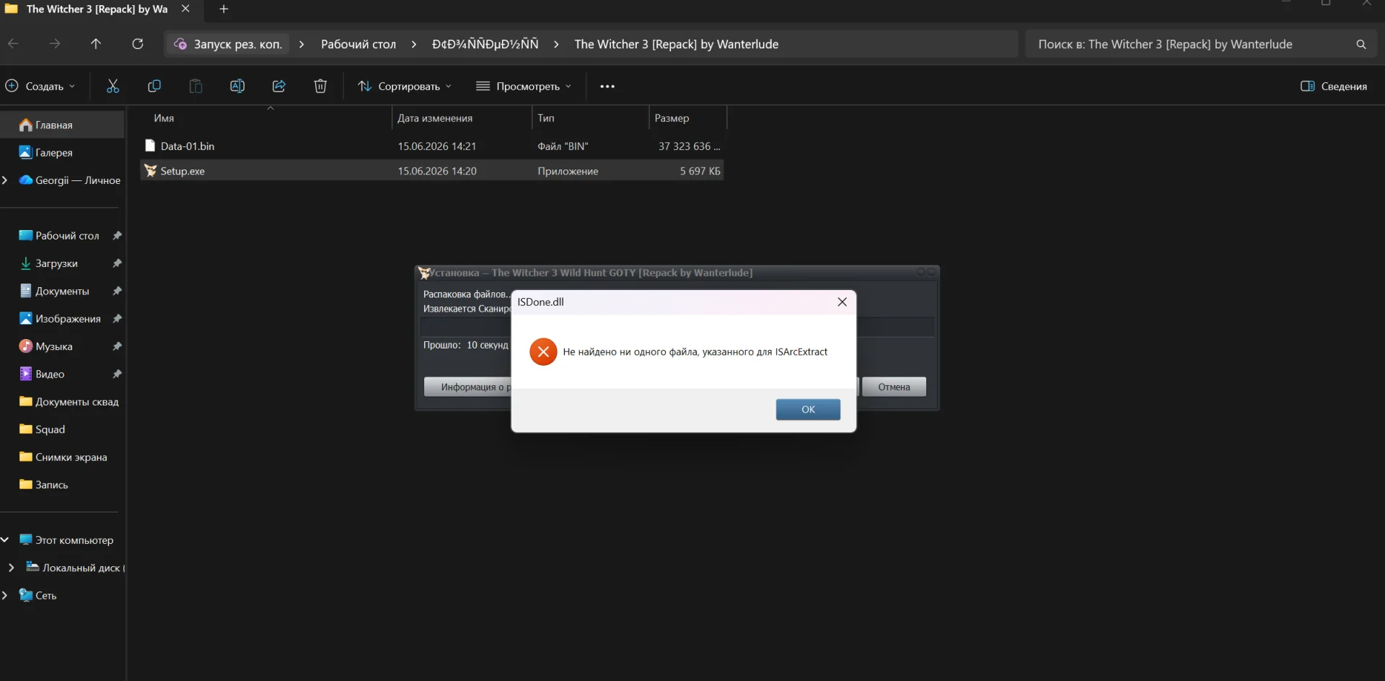The height and width of the screenshot is (681, 1385).
Task: Open a new Explorer tab
Action: point(224,9)
